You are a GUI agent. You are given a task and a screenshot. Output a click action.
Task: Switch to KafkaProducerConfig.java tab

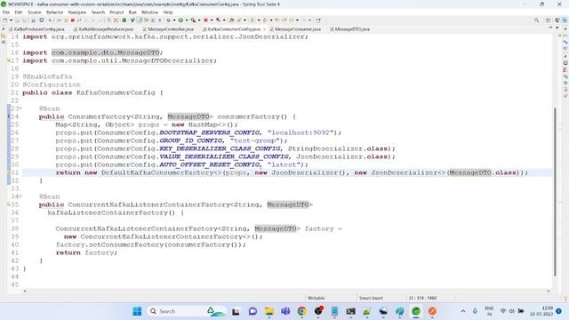pyautogui.click(x=36, y=29)
